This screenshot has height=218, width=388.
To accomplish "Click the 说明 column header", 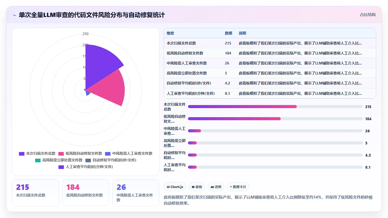I will (x=242, y=33).
